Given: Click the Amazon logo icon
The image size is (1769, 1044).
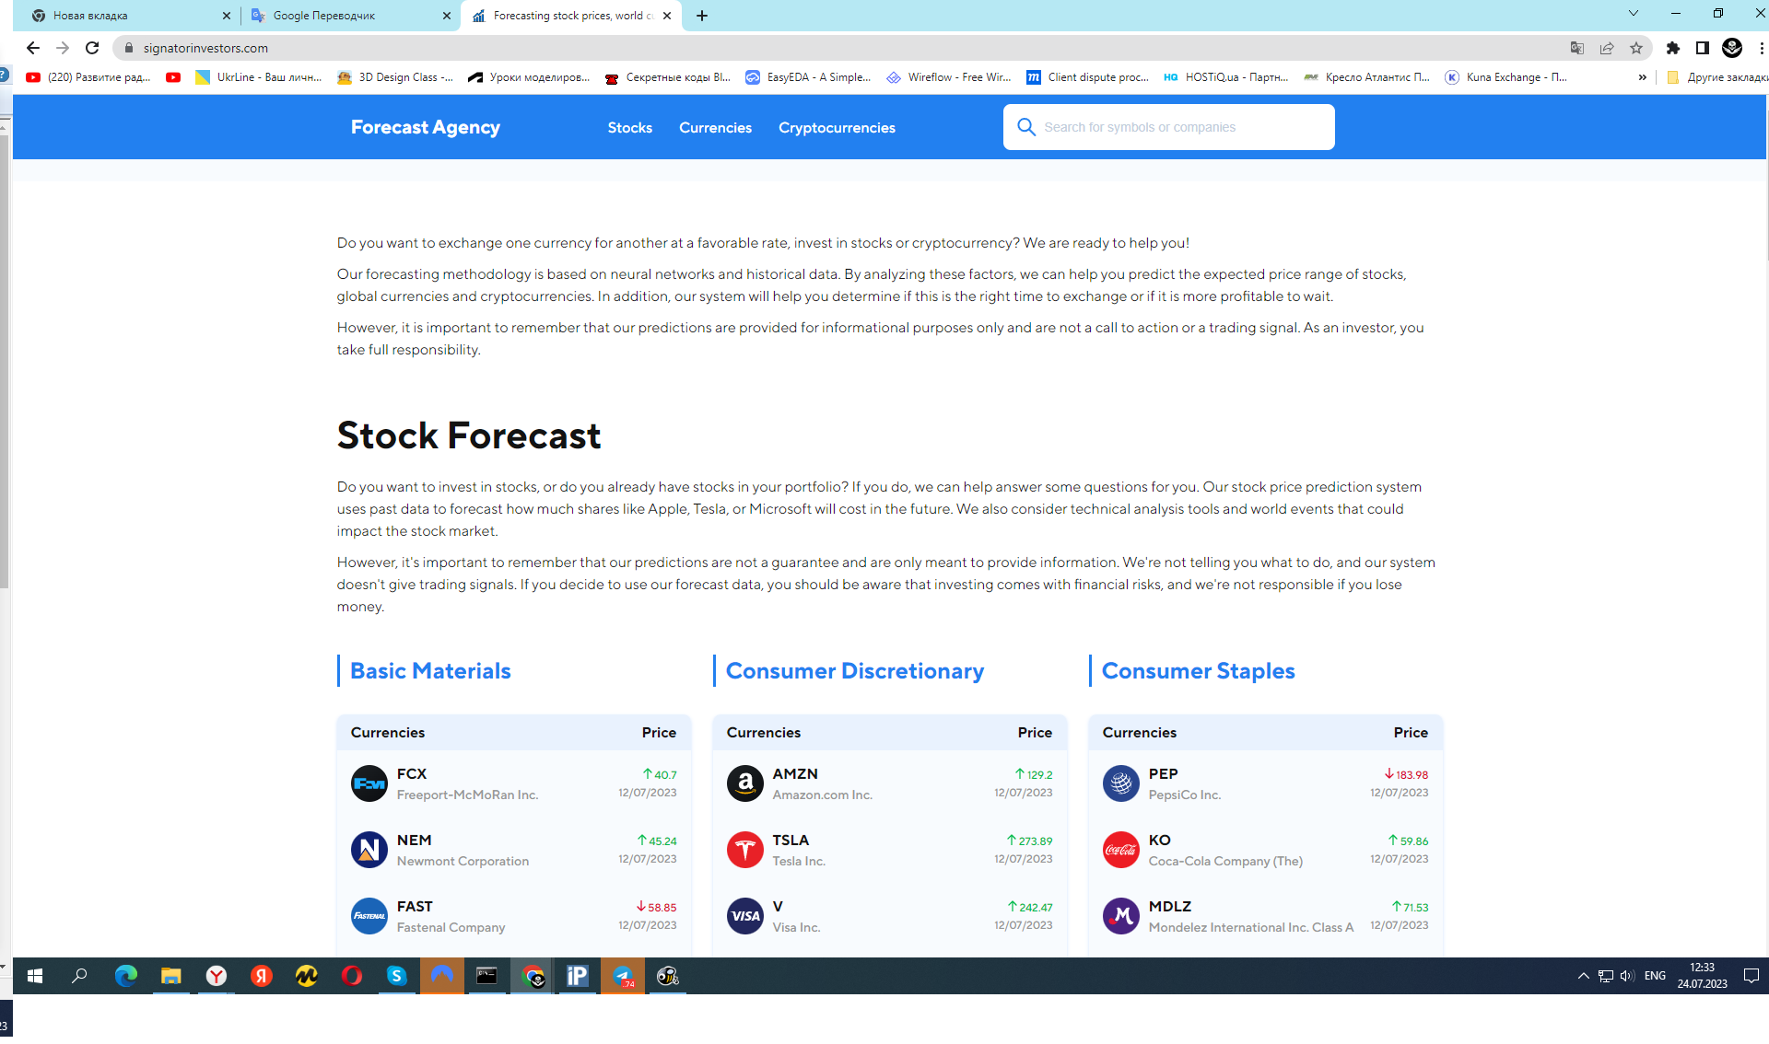Looking at the screenshot, I should pyautogui.click(x=745, y=783).
